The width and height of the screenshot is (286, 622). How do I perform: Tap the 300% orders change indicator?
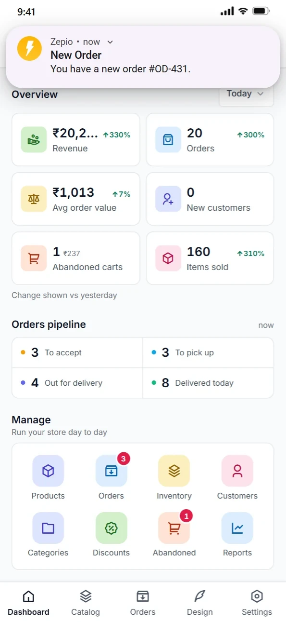pyautogui.click(x=250, y=135)
